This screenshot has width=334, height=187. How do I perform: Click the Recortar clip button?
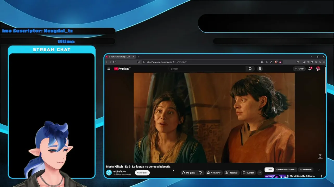pos(231,173)
